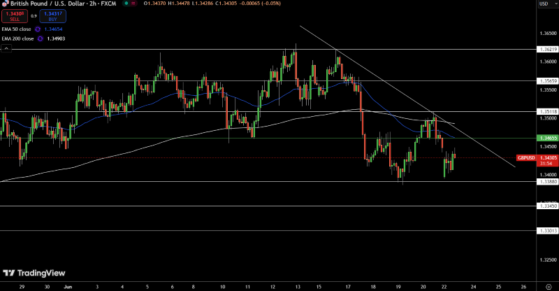
Task: Click the 22 date label on time axis
Action: tap(444, 287)
